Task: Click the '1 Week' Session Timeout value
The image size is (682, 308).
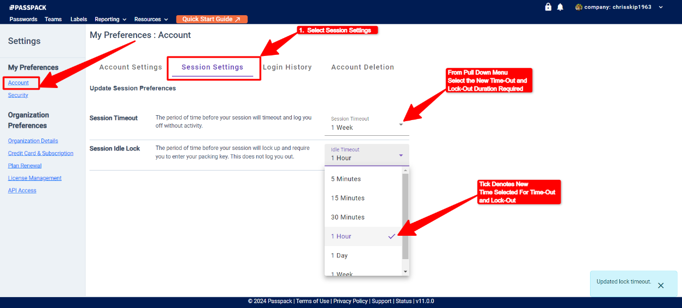Action: [x=342, y=128]
